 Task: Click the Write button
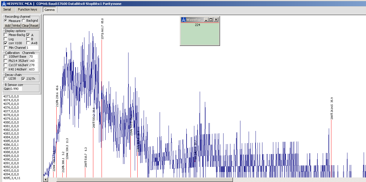coord(16,26)
